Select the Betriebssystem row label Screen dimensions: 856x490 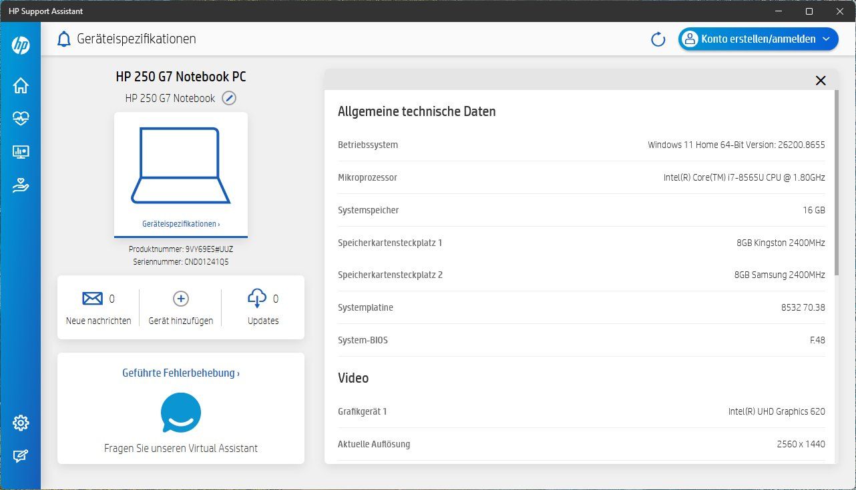368,145
